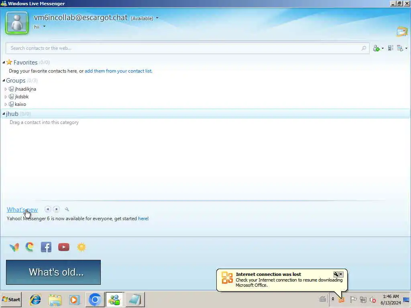Click the What's old... banner
This screenshot has height=308, width=411.
[x=53, y=272]
